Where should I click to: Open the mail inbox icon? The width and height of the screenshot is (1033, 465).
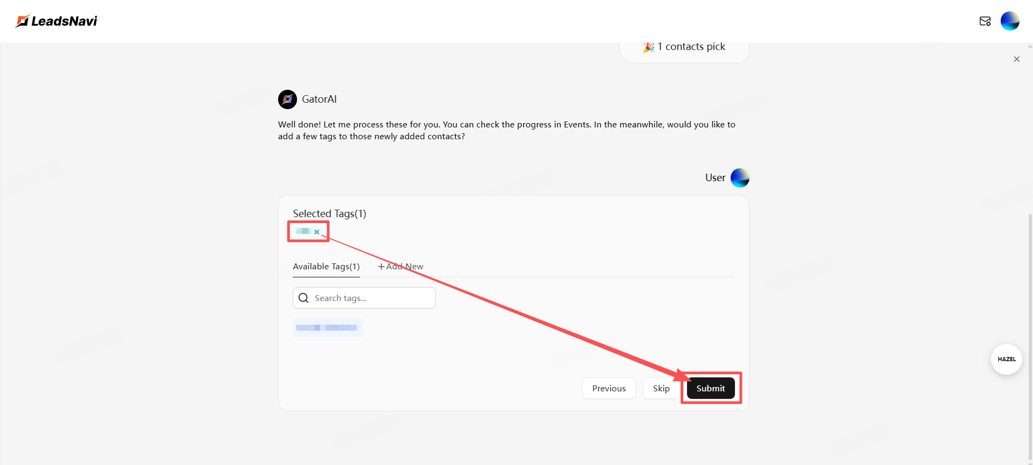(x=985, y=21)
